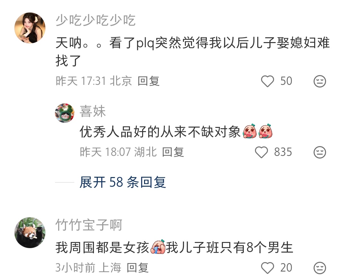
Task: Open red panda avatar of 竹竹宝子啊
Action: point(30,233)
